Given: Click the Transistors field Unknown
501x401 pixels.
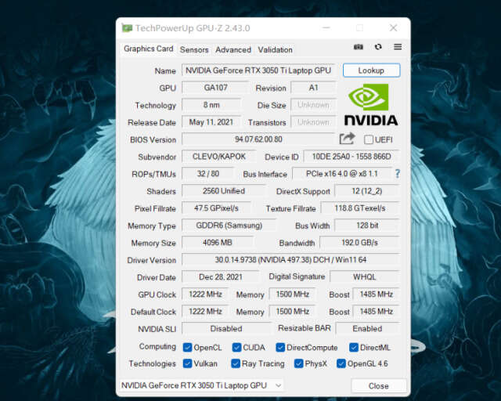Looking at the screenshot, I should coord(313,122).
